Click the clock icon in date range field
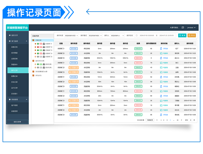The height and width of the screenshot is (154, 203). pyautogui.click(x=137, y=35)
